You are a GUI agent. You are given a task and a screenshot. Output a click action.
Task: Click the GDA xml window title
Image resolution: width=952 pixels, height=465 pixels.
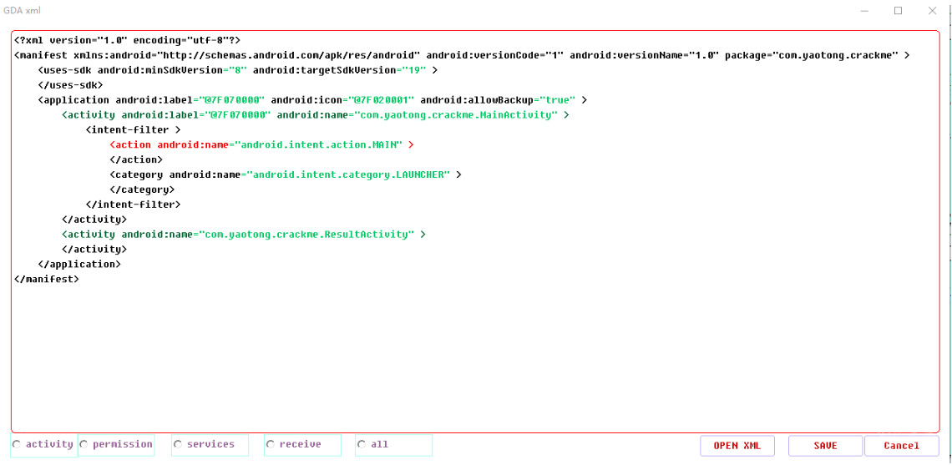click(23, 10)
